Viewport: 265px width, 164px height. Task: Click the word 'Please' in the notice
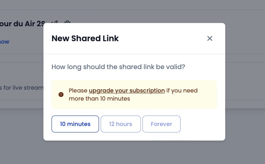(78, 90)
